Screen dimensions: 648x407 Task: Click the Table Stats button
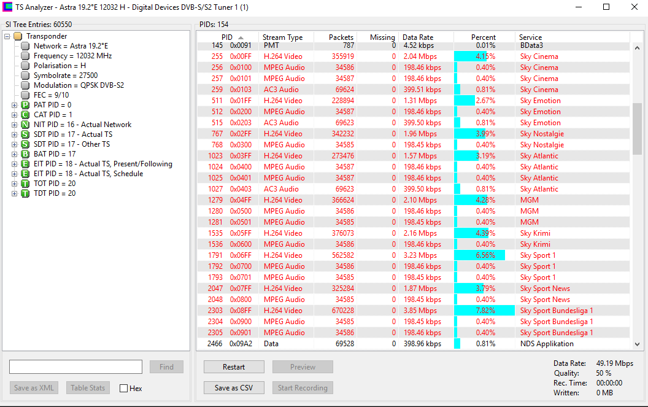88,388
